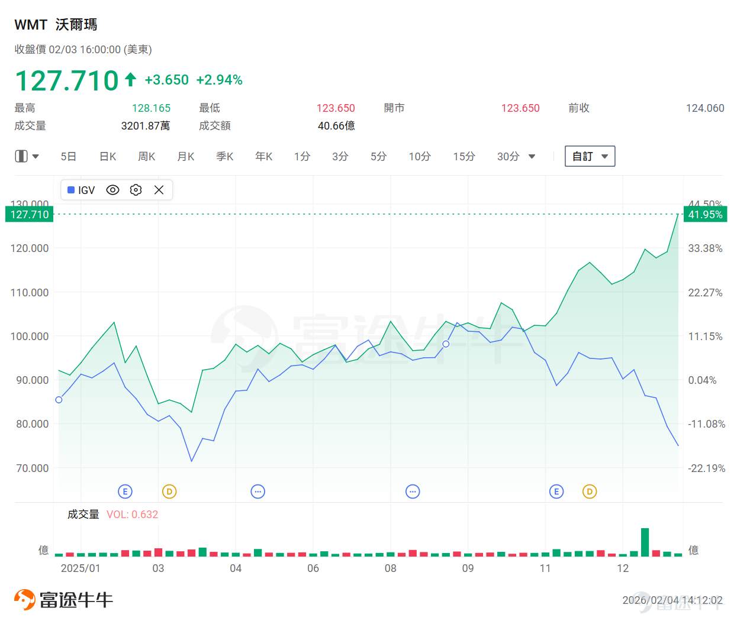Switch to the 季K chart tab
This screenshot has width=737, height=624.
(x=225, y=156)
